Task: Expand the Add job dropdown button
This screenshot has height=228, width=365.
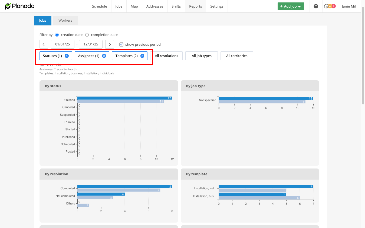Action: coord(291,6)
